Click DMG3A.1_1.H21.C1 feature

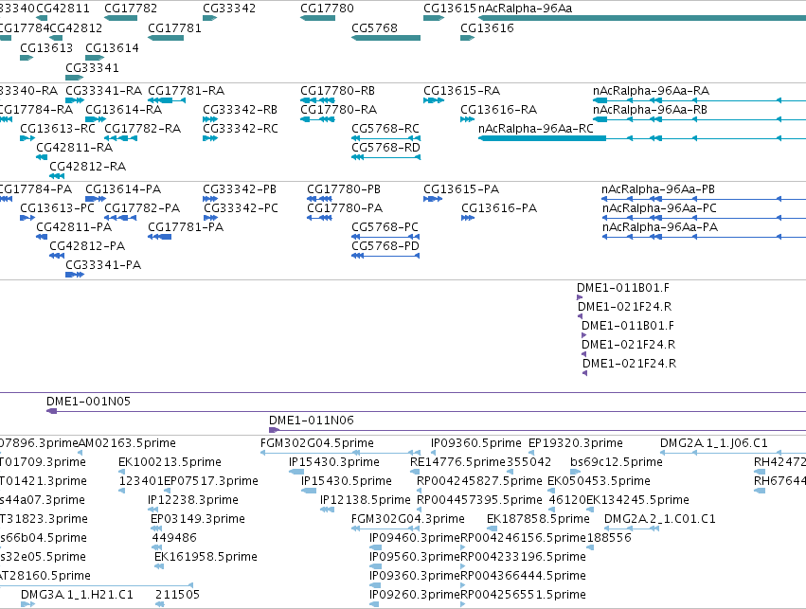click(77, 595)
